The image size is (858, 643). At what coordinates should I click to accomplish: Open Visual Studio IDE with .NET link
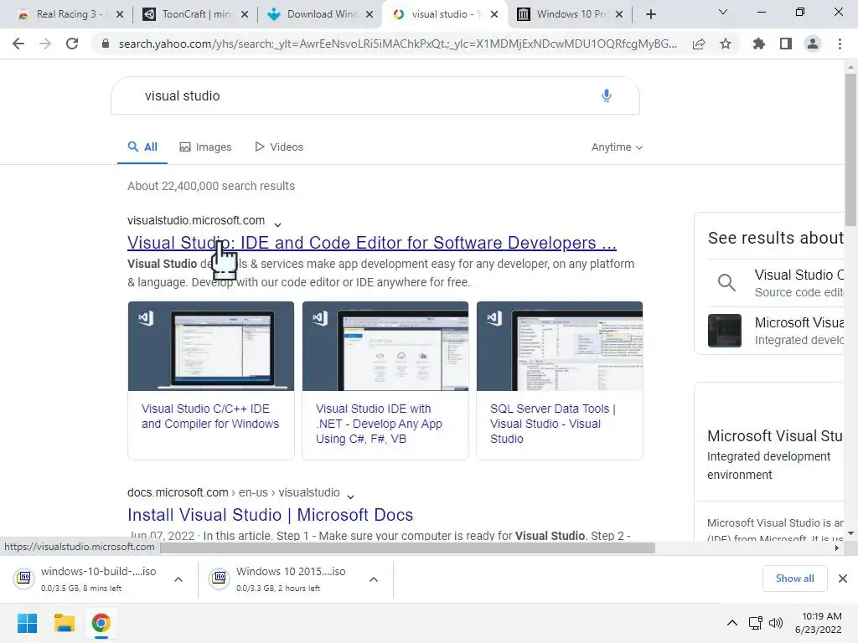(379, 424)
